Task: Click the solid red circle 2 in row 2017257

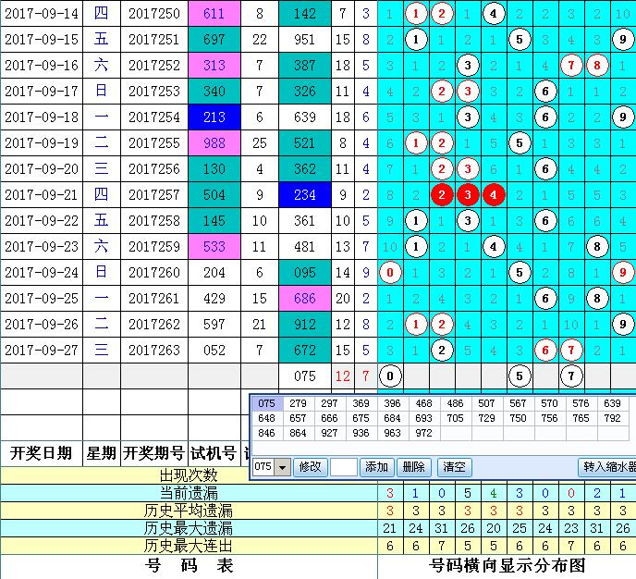Action: (x=442, y=195)
